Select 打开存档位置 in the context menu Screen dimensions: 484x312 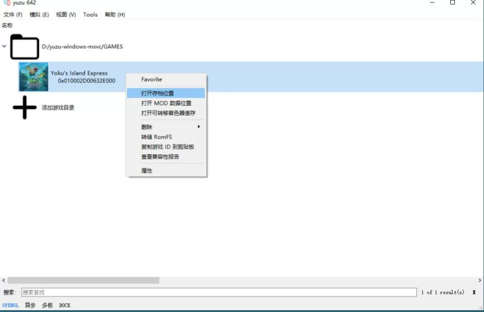coord(166,93)
